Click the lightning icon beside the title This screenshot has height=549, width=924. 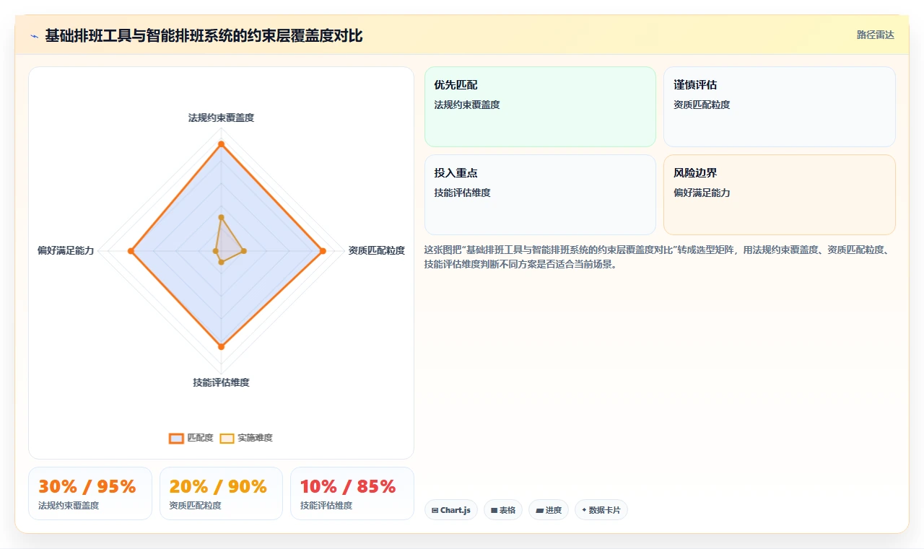35,36
